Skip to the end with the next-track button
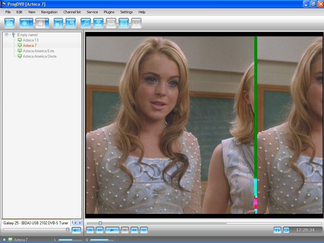This screenshot has width=324, height=243. (144, 230)
